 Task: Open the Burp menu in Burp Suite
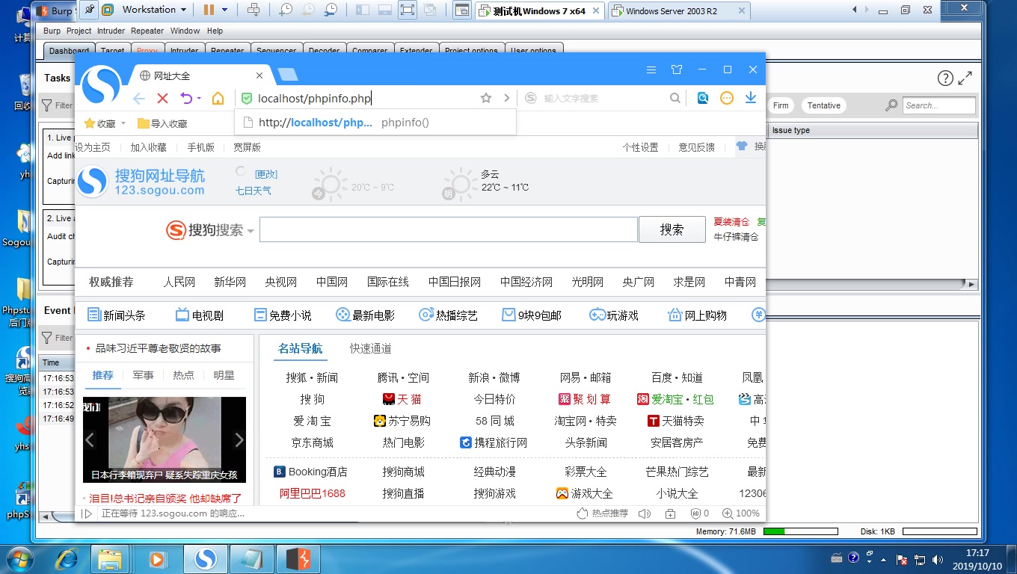click(52, 31)
